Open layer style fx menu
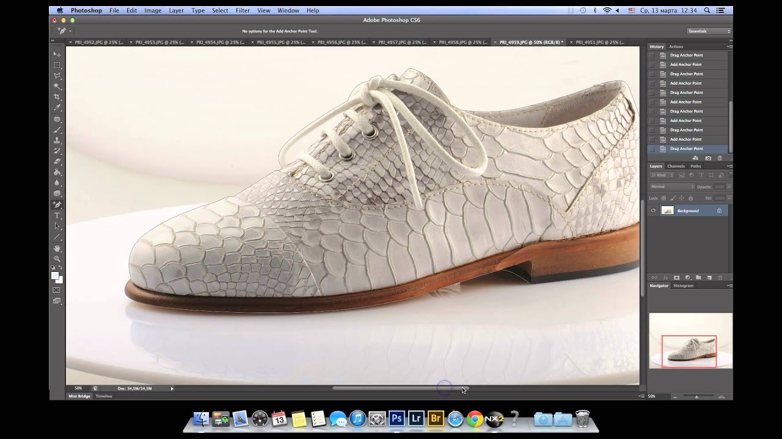Viewport: 782px width, 439px height. [x=665, y=277]
